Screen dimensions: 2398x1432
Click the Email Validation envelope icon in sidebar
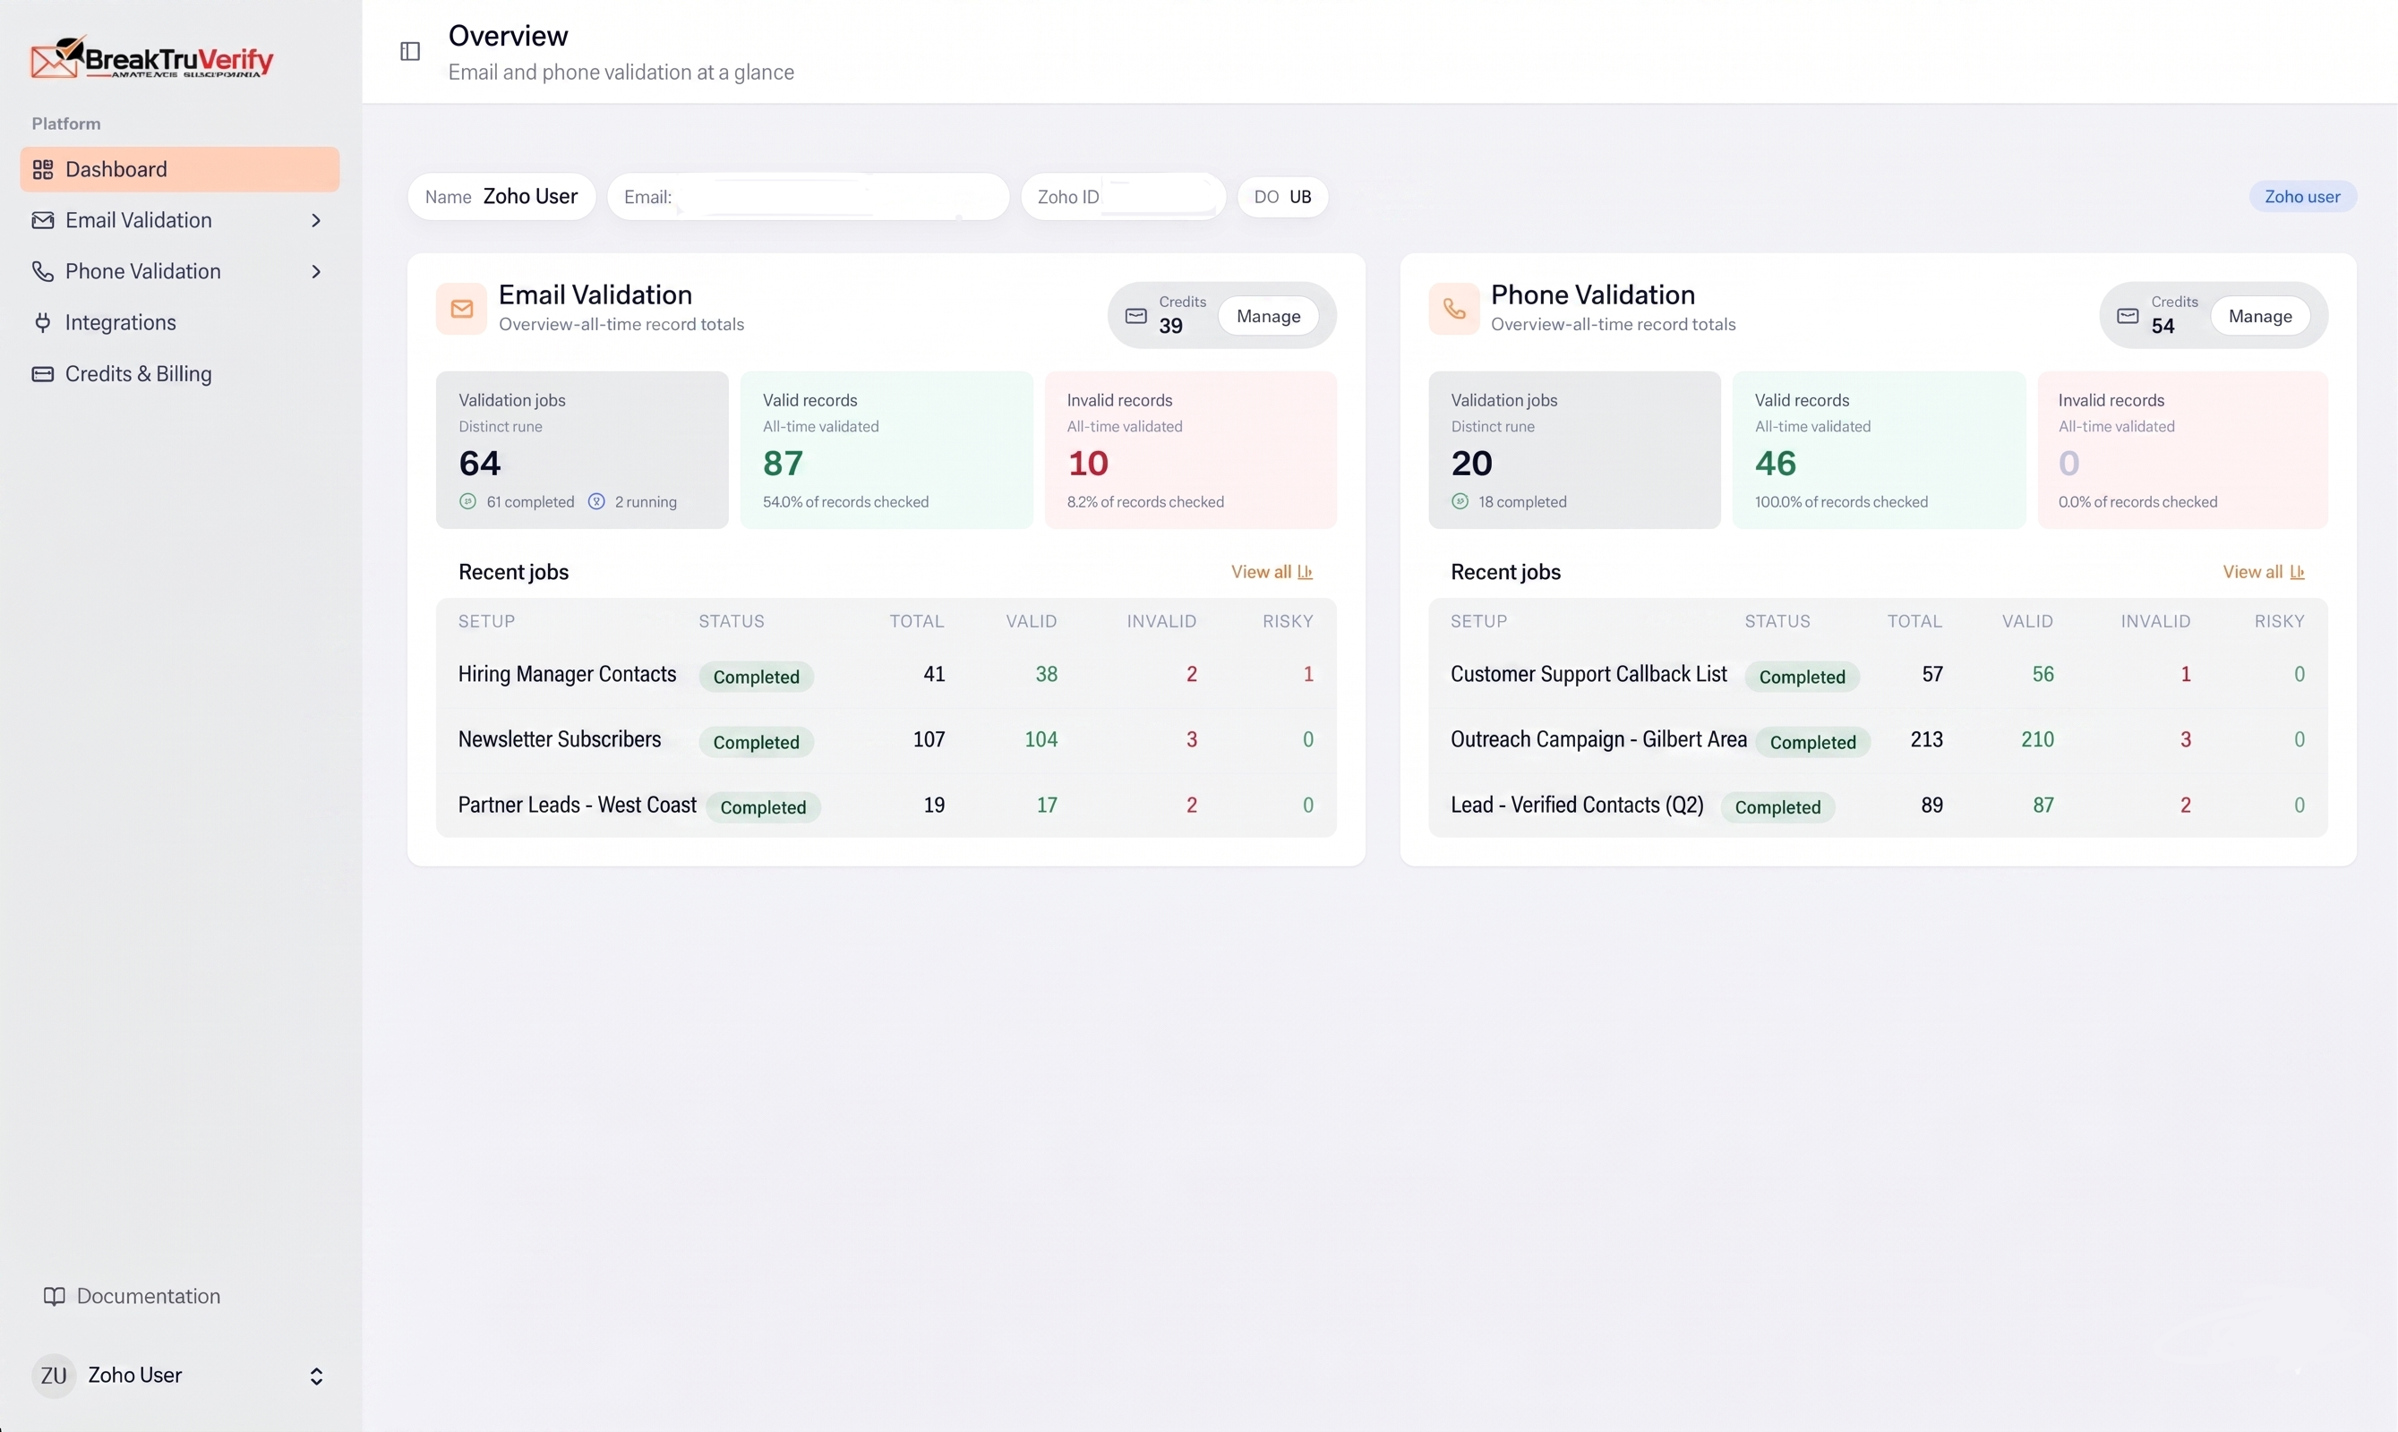42,220
